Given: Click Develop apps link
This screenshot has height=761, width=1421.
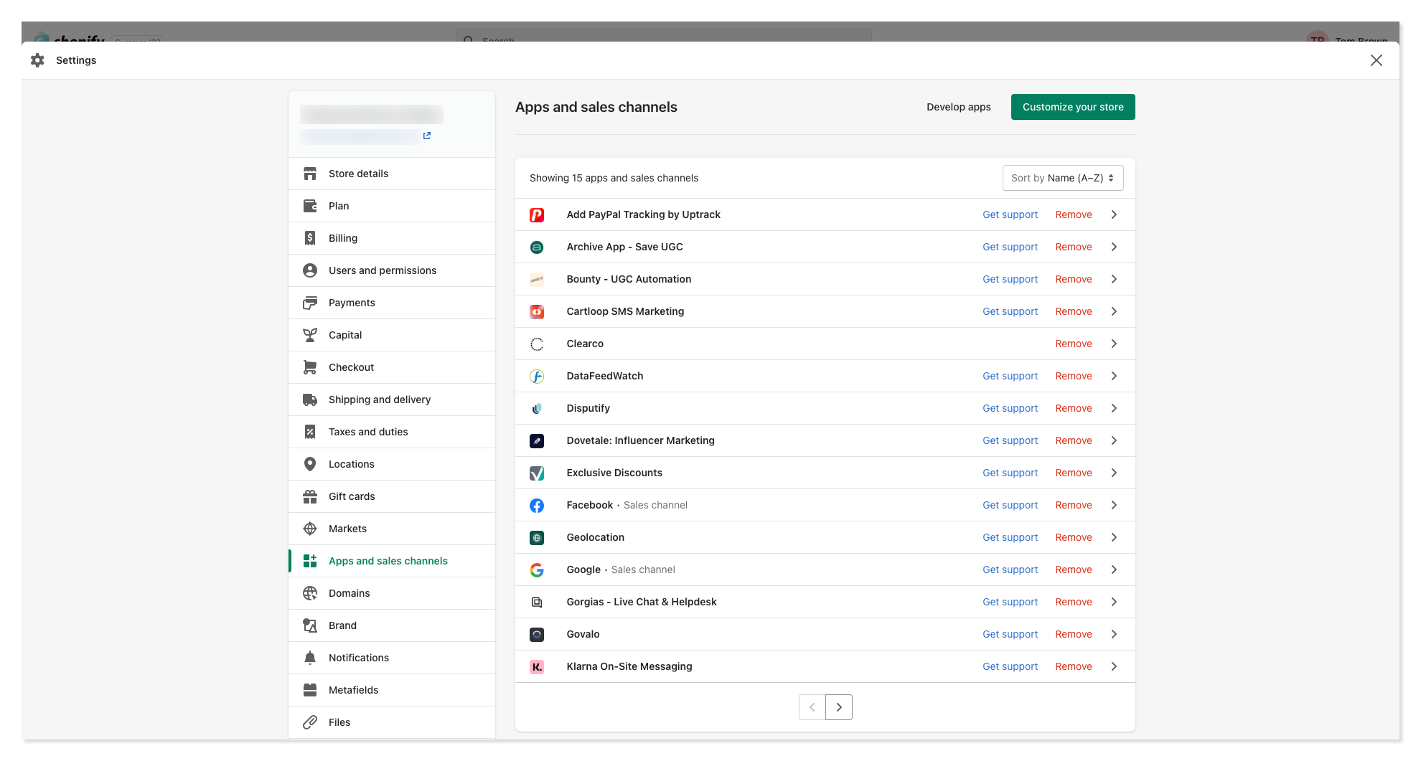Looking at the screenshot, I should coord(958,107).
